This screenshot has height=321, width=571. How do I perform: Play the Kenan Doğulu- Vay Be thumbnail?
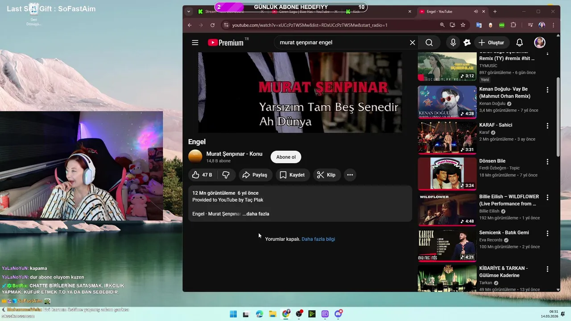pos(447,102)
